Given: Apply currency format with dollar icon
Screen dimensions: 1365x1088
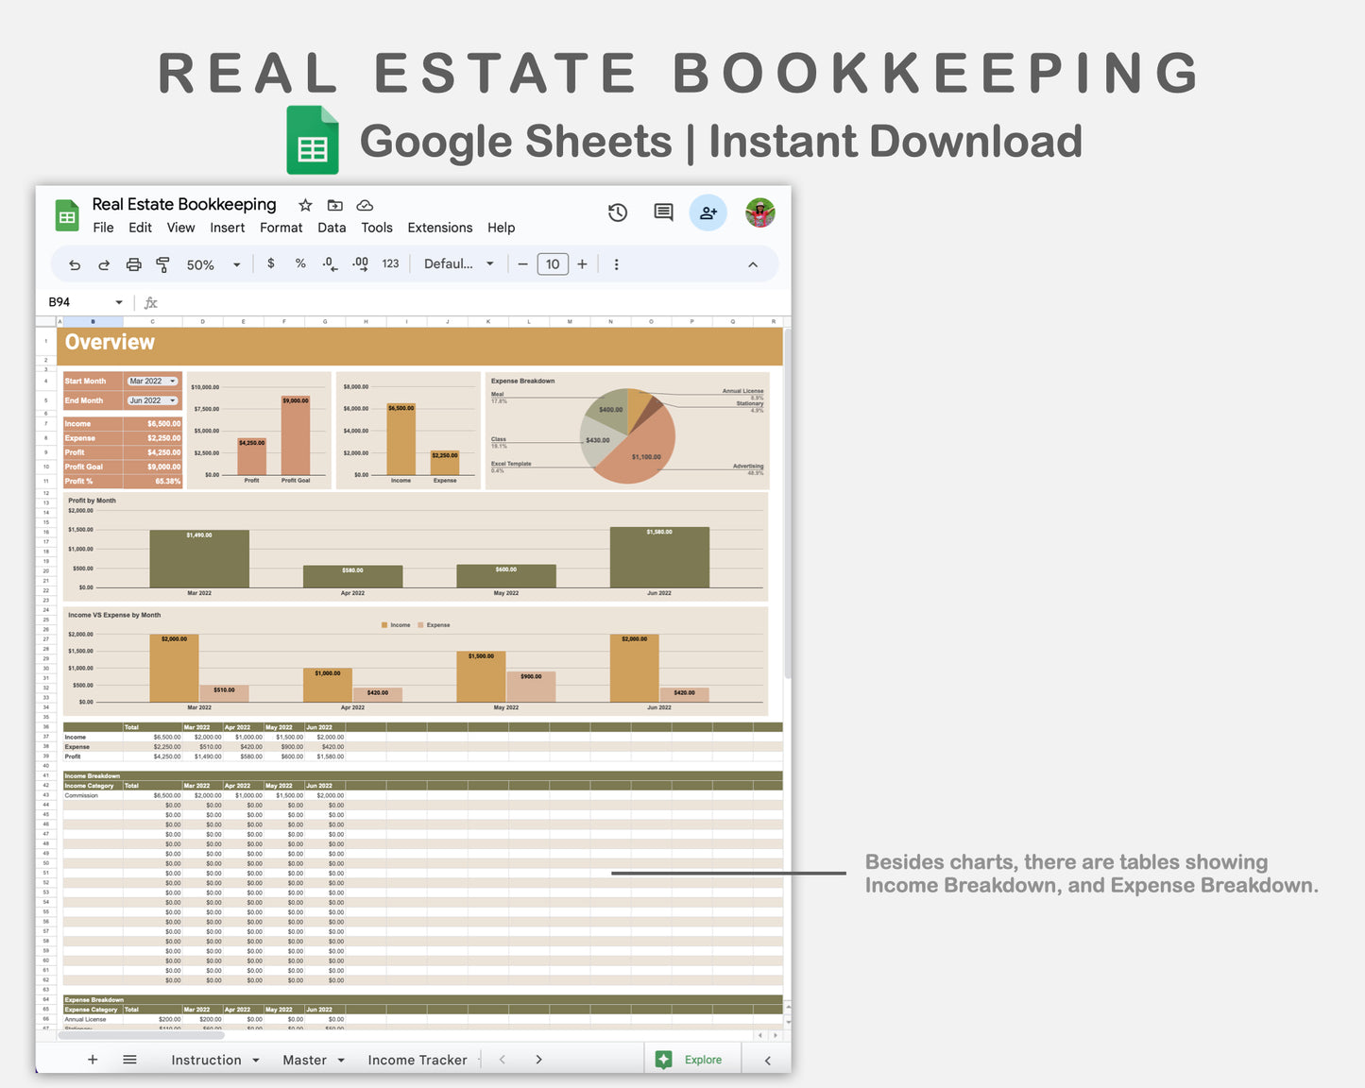Looking at the screenshot, I should pyautogui.click(x=271, y=264).
